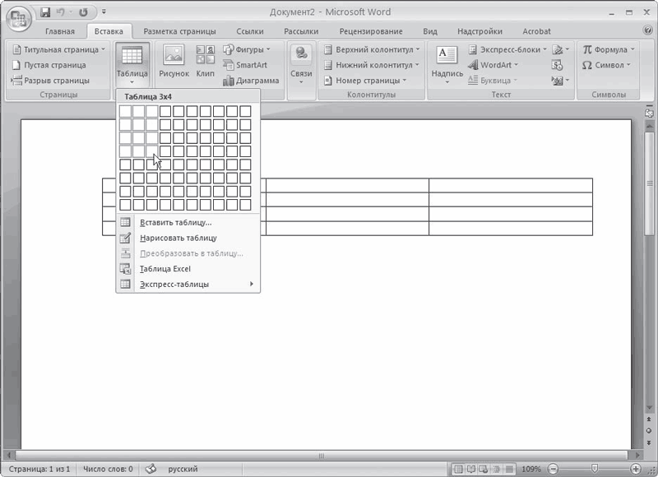Click previous page browse button
The height and width of the screenshot is (477, 658).
click(x=649, y=419)
